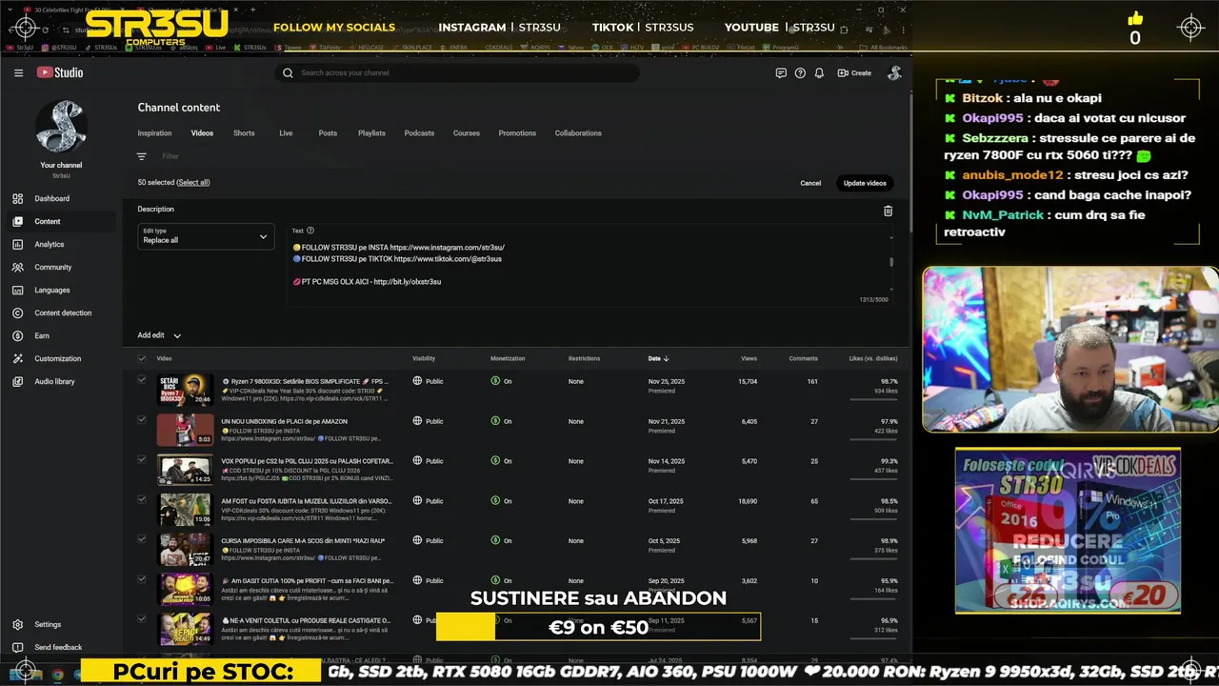1219x686 pixels.
Task: Open the Dashboard icon in sidebar
Action: (x=17, y=198)
